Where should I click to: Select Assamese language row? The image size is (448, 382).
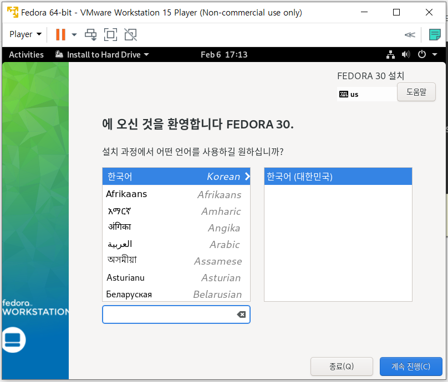(176, 261)
